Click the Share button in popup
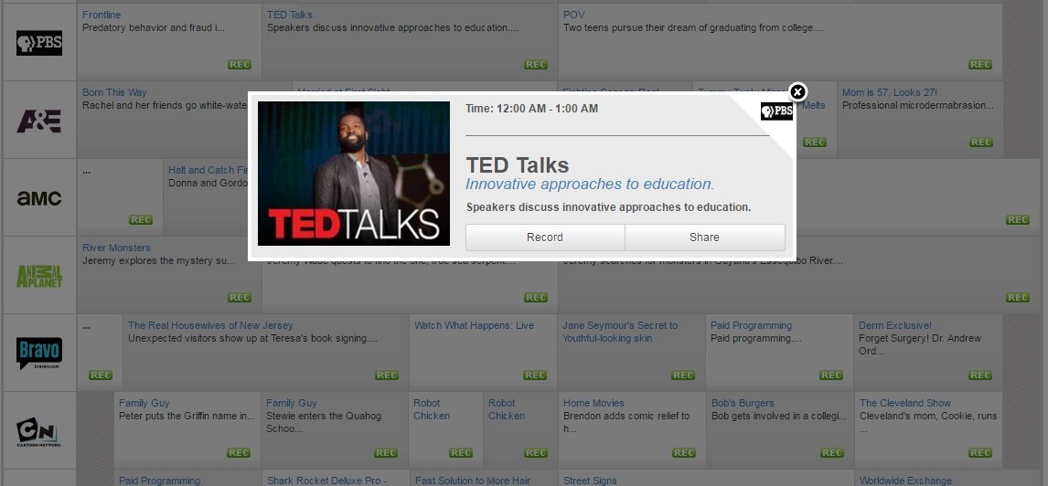Screen dimensions: 1048x486 [704, 237]
